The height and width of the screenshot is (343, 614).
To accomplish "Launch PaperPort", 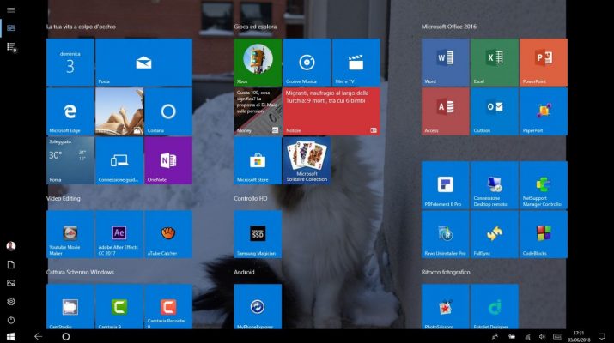I will point(544,111).
